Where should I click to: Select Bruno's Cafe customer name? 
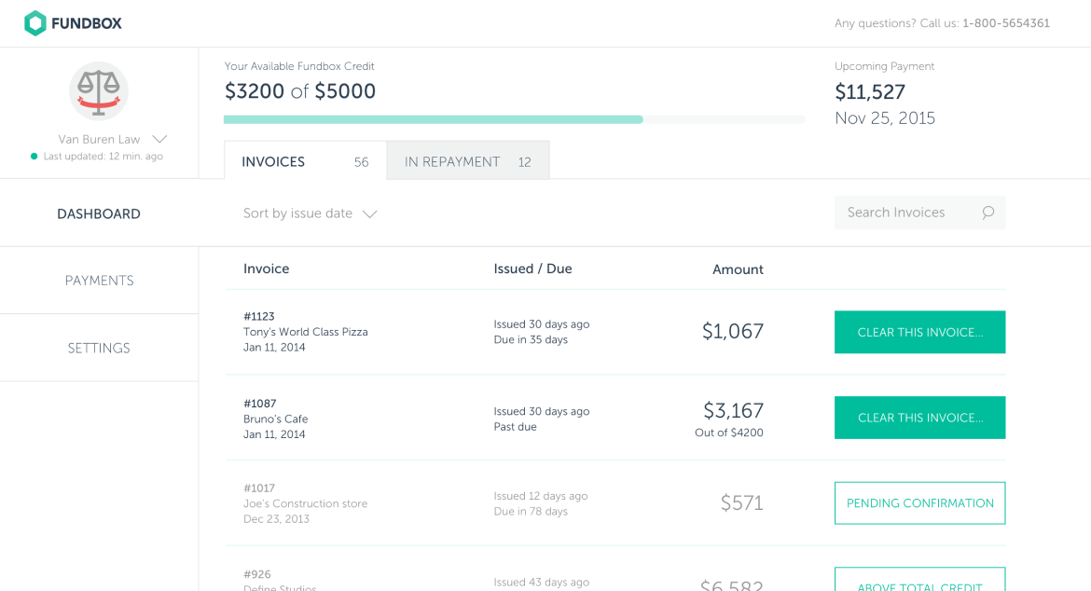[x=275, y=419]
